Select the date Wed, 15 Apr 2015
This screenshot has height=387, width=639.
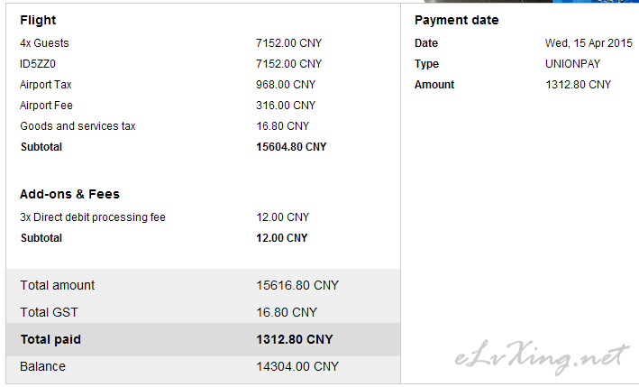589,42
